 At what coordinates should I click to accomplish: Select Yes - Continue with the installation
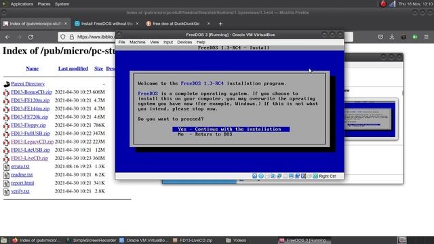tap(231, 129)
